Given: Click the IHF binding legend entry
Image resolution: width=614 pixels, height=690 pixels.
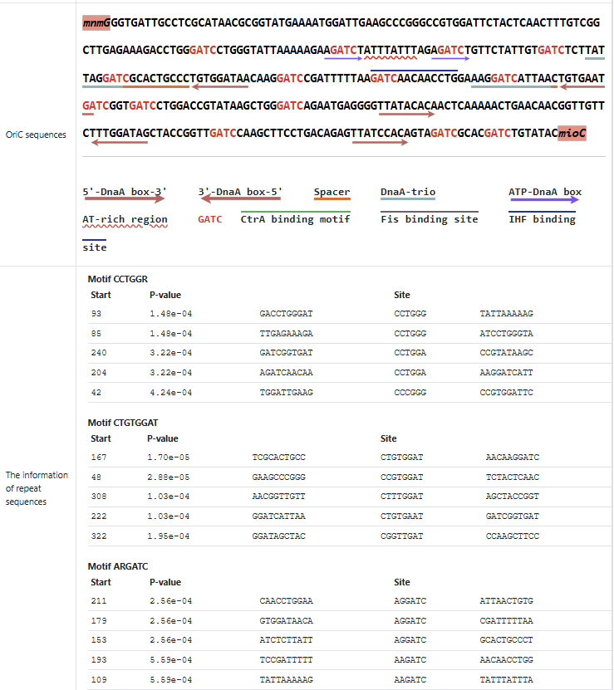Looking at the screenshot, I should click(543, 218).
